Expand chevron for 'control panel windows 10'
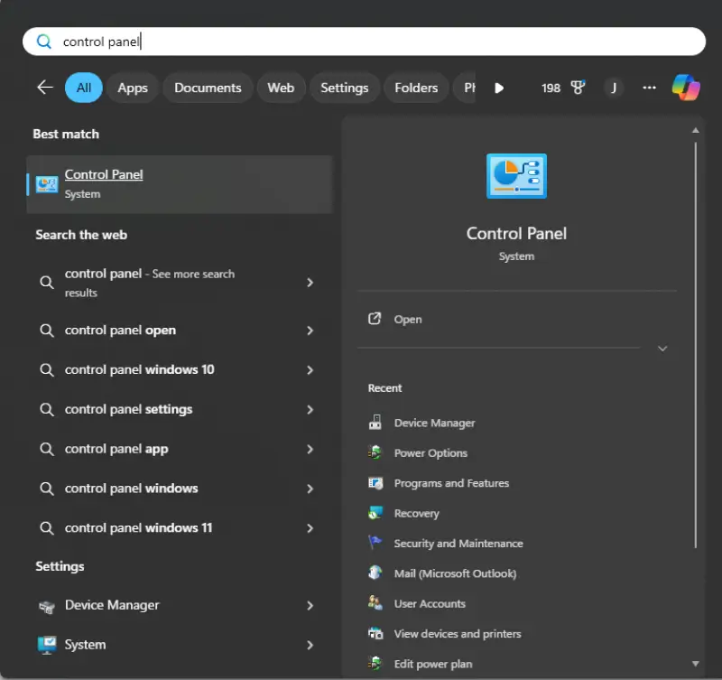This screenshot has width=722, height=680. tap(310, 370)
